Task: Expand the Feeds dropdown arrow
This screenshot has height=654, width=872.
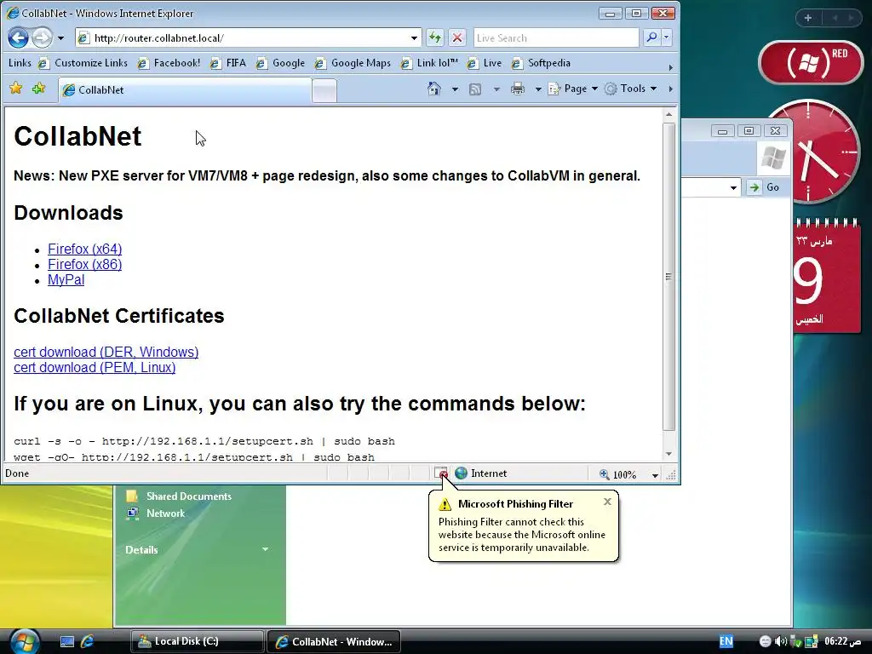Action: [x=496, y=89]
